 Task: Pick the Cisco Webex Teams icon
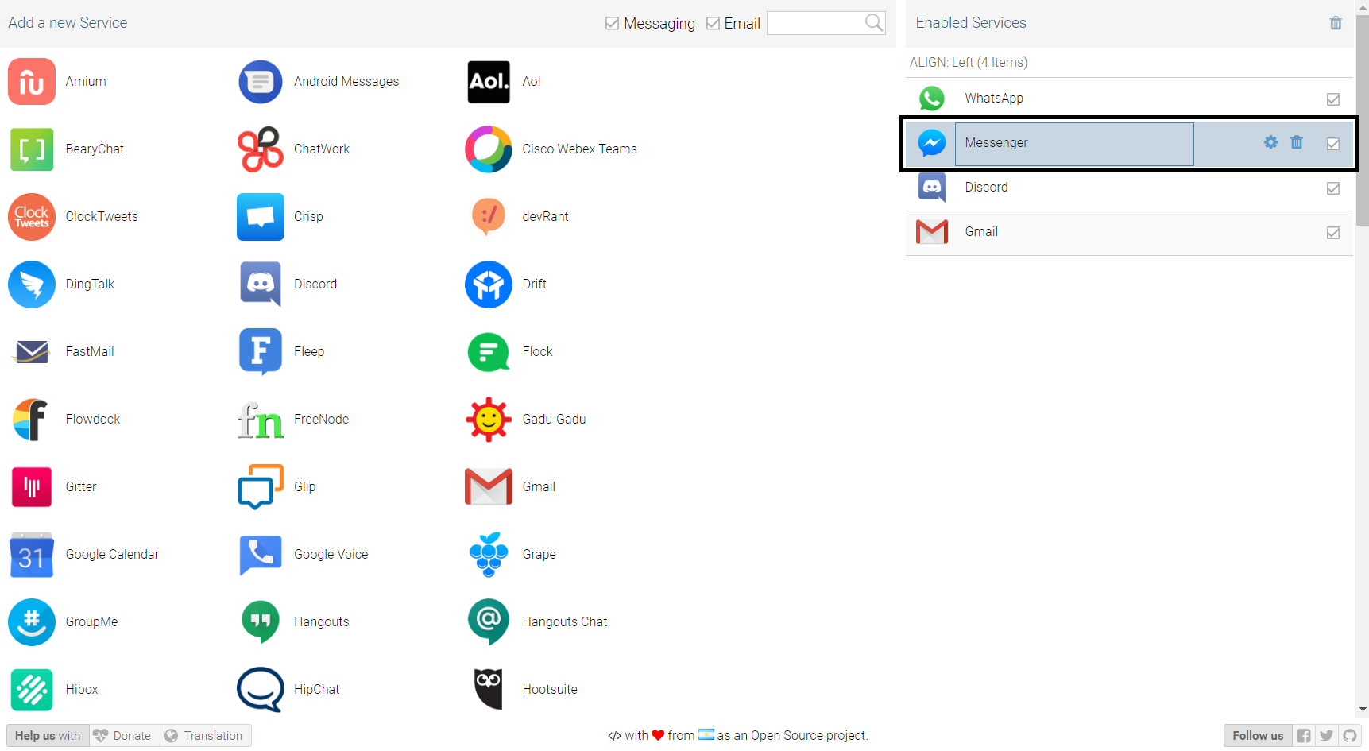tap(489, 149)
